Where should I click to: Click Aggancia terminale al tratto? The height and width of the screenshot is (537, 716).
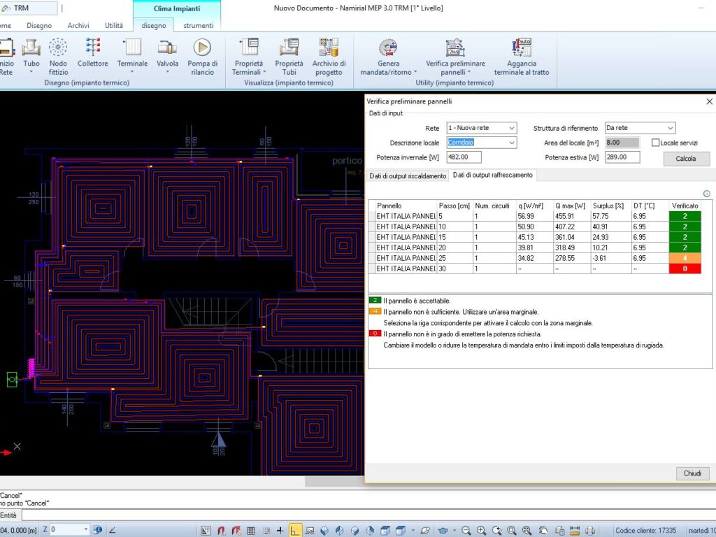[522, 53]
